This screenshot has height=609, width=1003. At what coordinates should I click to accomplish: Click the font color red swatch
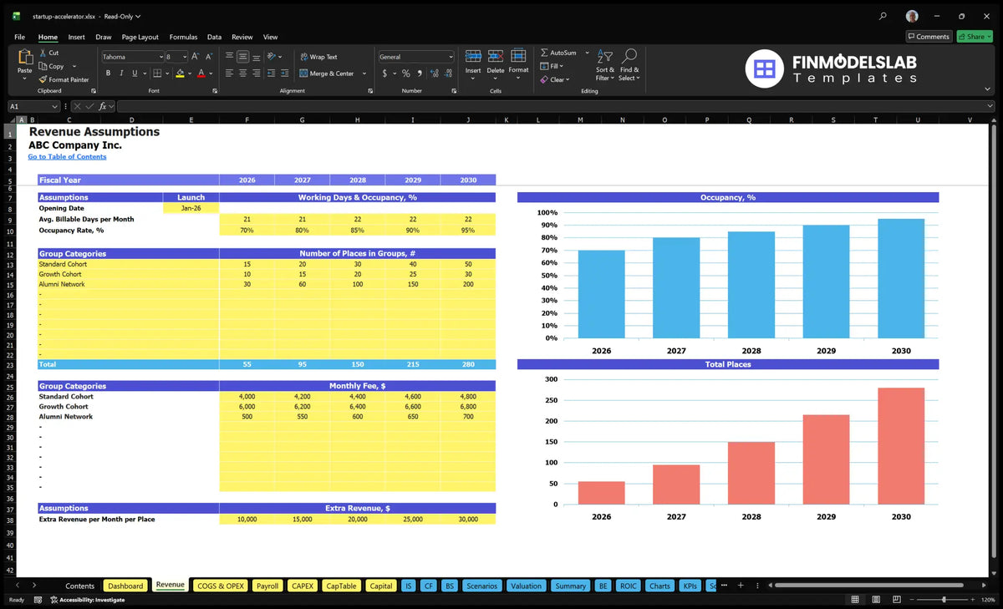(201, 74)
